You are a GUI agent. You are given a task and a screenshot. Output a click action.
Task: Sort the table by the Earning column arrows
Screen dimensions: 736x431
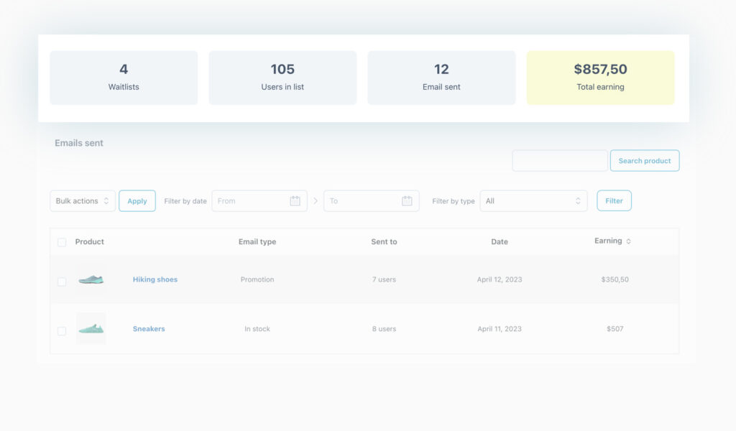pos(629,241)
